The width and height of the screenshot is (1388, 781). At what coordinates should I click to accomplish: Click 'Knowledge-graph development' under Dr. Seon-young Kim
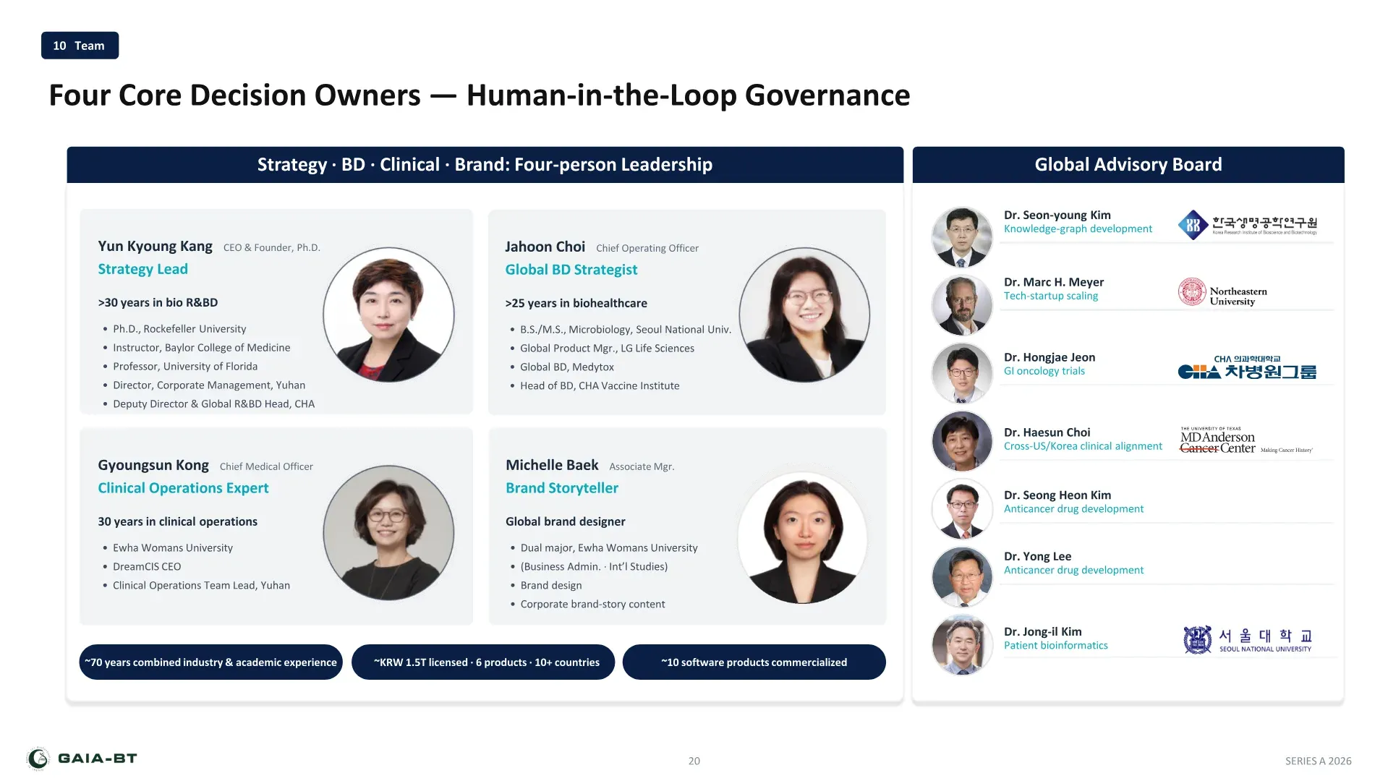coord(1078,229)
